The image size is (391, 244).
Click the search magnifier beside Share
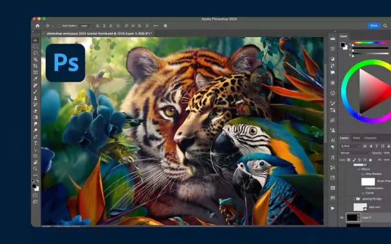pyautogui.click(x=385, y=26)
